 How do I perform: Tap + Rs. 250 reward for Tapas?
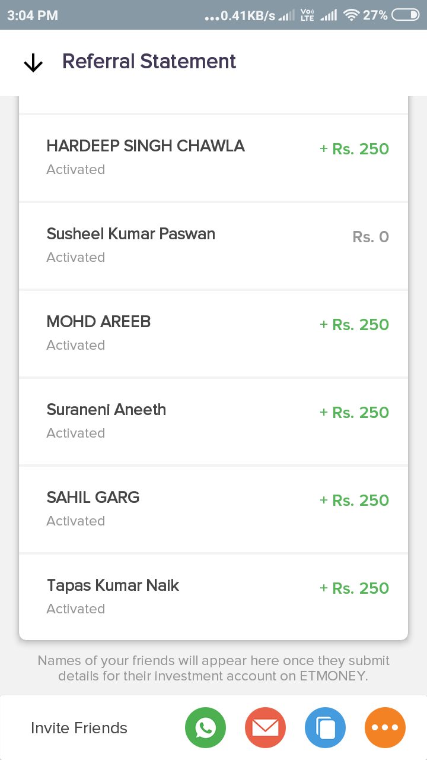coord(354,588)
